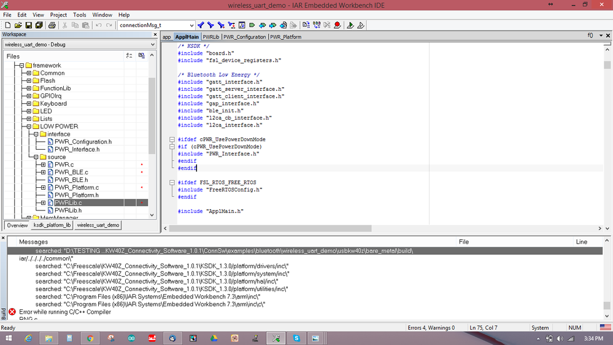Click Debug without Downloading icon
The image size is (613, 345).
[x=361, y=25]
